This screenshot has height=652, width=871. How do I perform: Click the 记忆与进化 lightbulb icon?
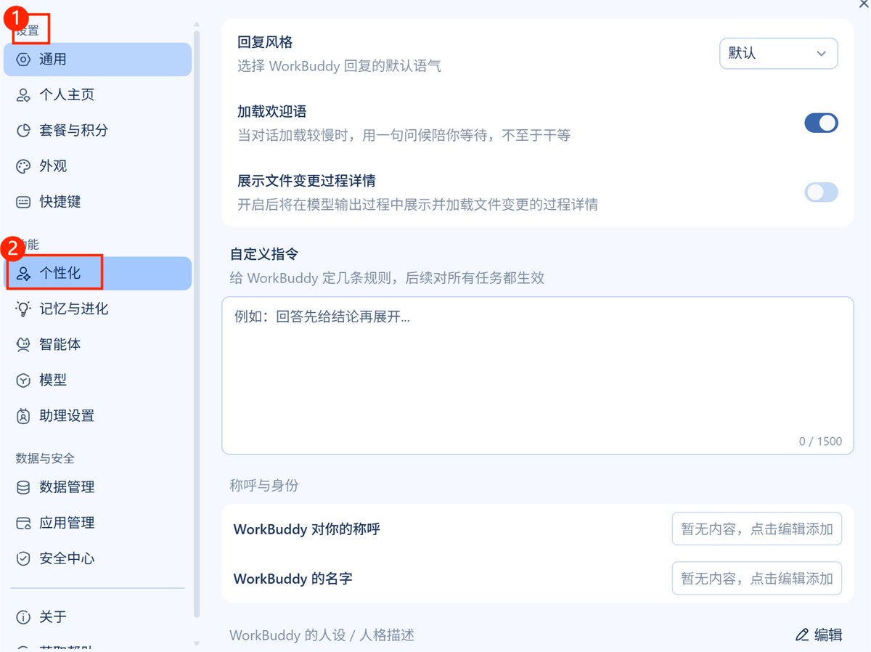click(x=23, y=309)
